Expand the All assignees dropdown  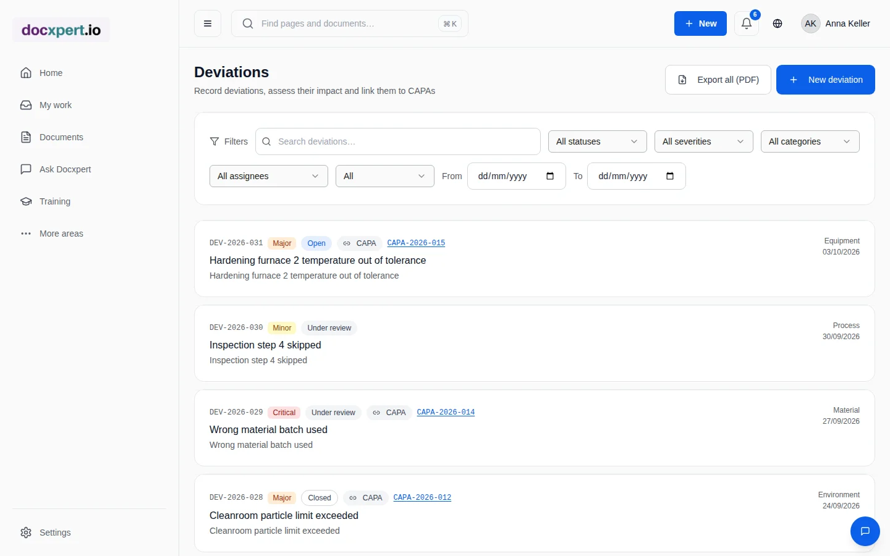[x=269, y=176]
